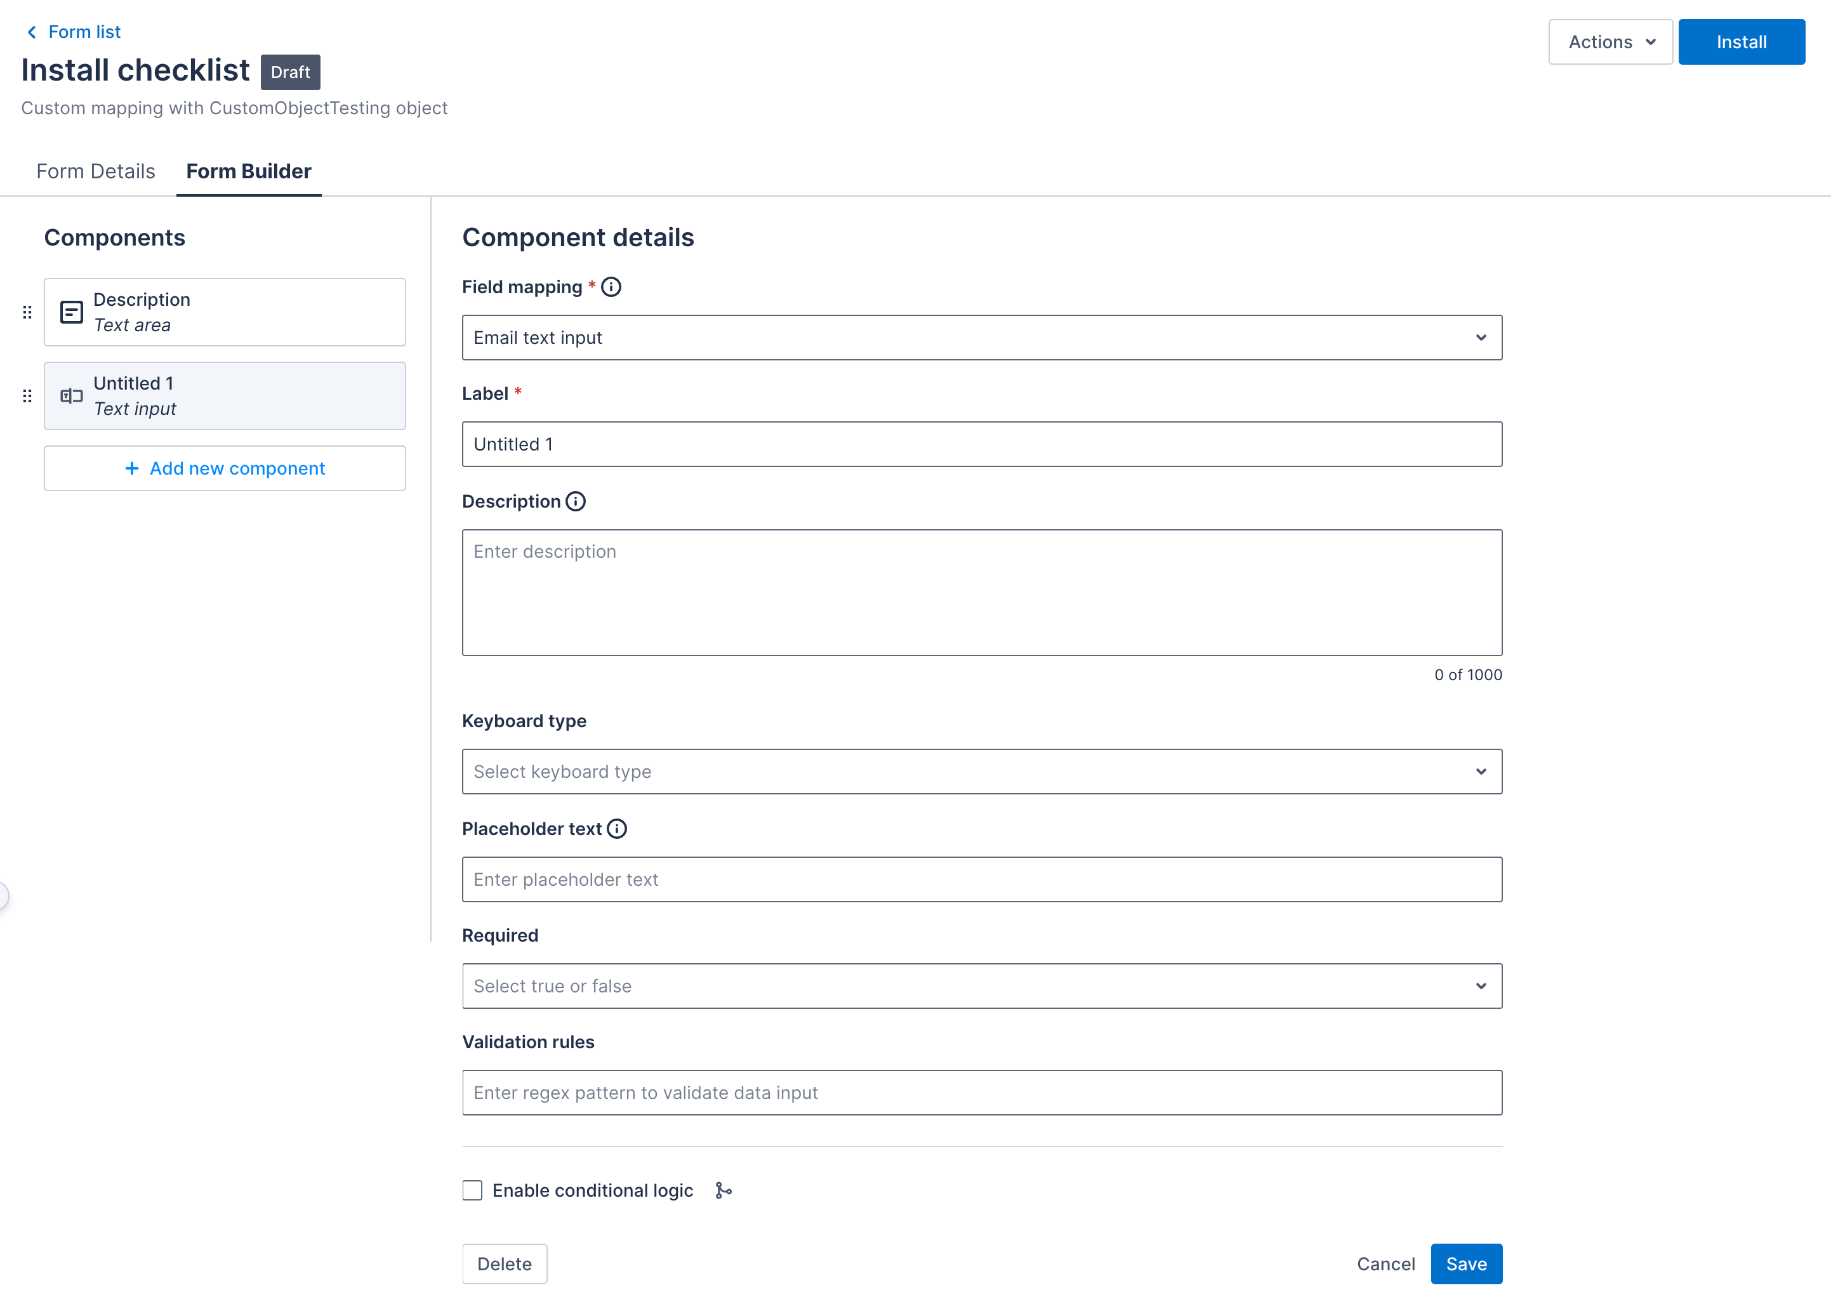This screenshot has width=1831, height=1309.
Task: Switch to the Form Details tab
Action: [x=96, y=172]
